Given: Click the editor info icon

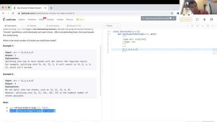Looking at the screenshot, I should [187, 26].
